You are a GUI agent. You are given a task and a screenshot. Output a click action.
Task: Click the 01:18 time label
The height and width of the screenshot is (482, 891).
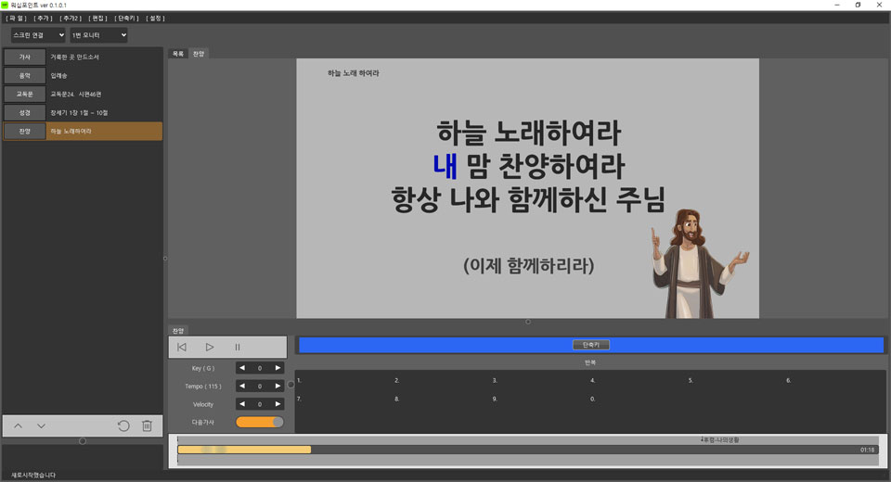(867, 450)
